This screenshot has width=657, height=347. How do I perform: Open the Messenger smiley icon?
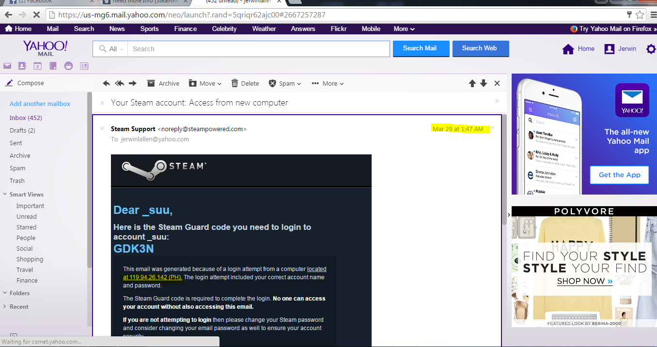(68, 66)
